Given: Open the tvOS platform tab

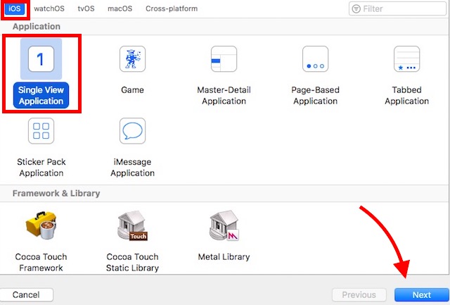Looking at the screenshot, I should (x=86, y=8).
